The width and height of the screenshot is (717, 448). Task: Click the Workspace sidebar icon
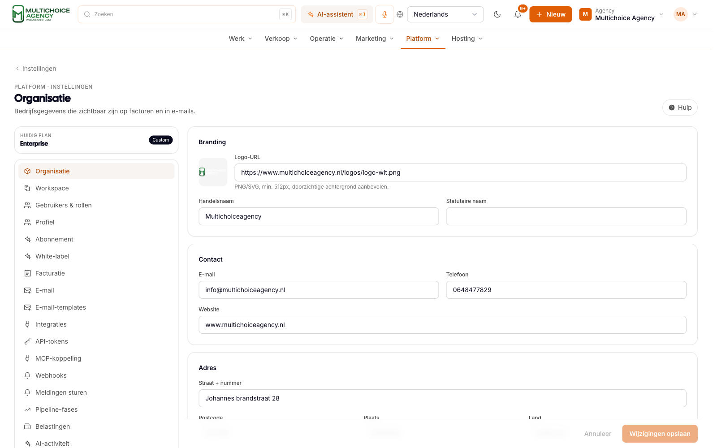27,188
